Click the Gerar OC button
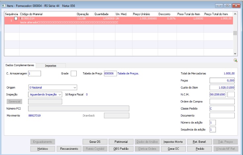This screenshot has height=155, width=243. (x=173, y=149)
